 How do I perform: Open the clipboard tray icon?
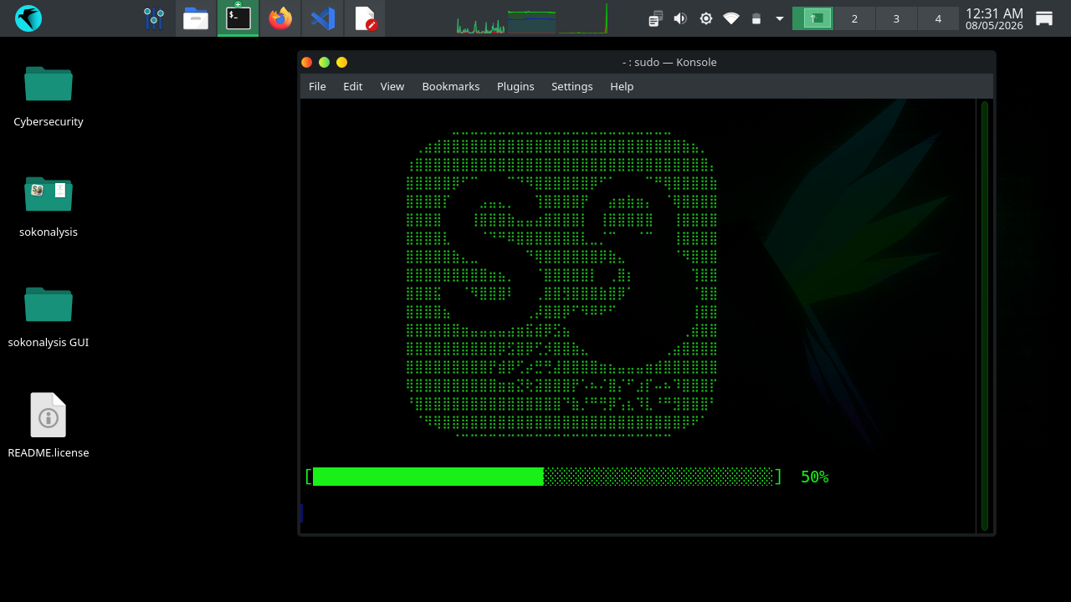click(655, 18)
